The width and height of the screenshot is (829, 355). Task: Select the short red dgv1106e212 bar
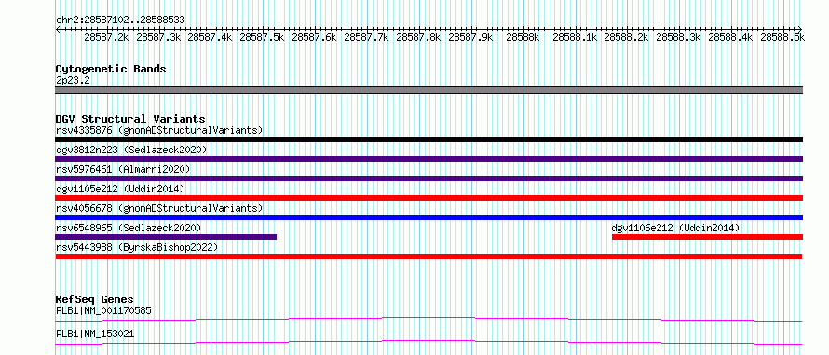click(x=707, y=237)
